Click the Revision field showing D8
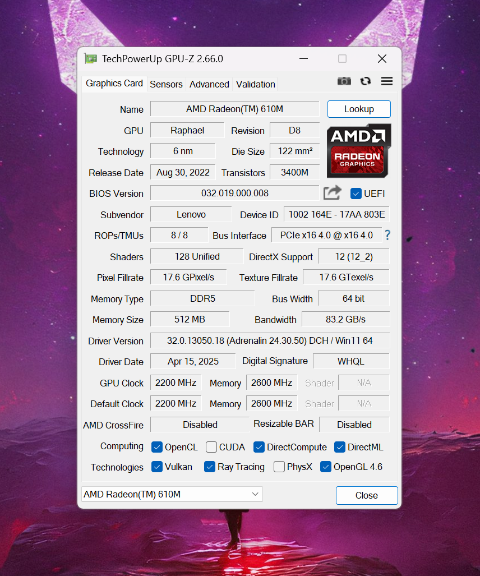Viewport: 480px width, 576px height. (294, 131)
